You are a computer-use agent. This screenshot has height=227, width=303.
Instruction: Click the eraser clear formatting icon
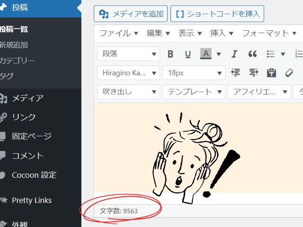tap(289, 73)
